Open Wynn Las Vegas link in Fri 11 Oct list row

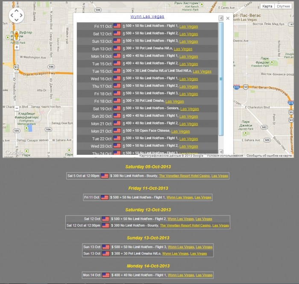point(180,198)
